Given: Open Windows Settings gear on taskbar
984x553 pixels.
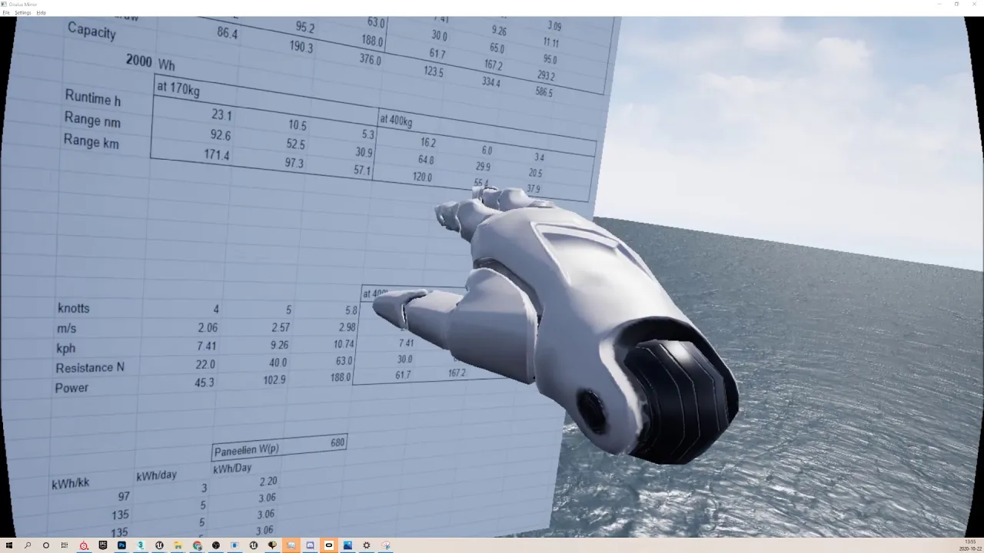Looking at the screenshot, I should [x=367, y=545].
